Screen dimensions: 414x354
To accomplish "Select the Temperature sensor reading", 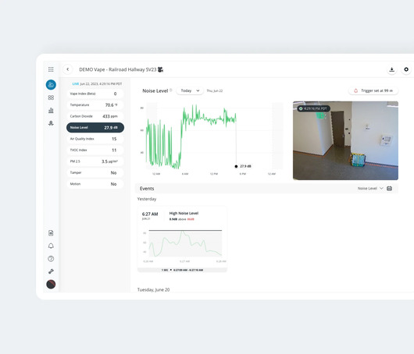I will pos(95,105).
